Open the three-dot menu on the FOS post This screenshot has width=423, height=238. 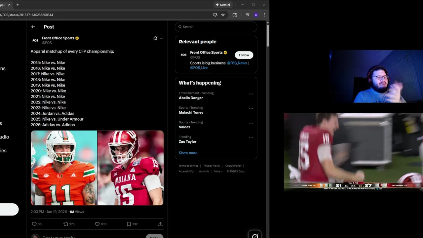click(162, 38)
